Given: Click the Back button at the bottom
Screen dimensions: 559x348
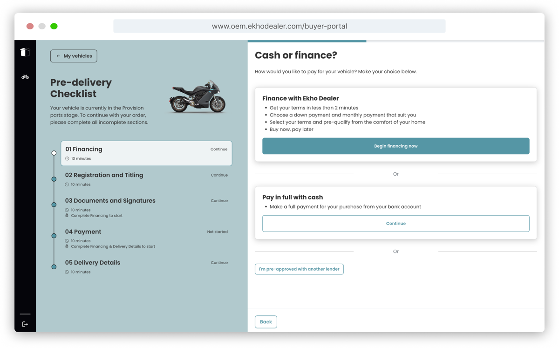Looking at the screenshot, I should pyautogui.click(x=266, y=322).
